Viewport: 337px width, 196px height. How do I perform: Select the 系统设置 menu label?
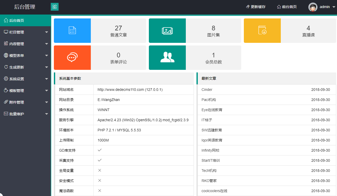click(17, 79)
